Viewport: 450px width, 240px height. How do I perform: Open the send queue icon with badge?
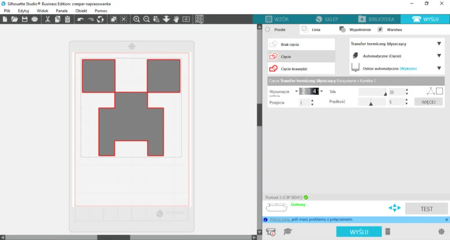(271, 232)
